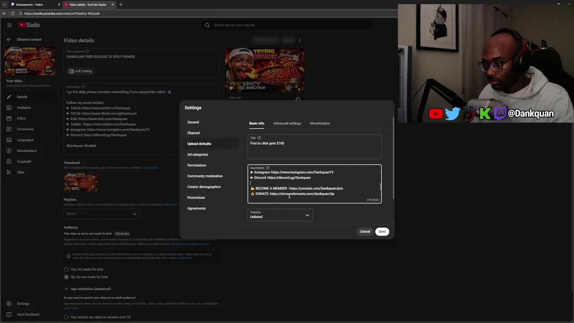Image resolution: width=574 pixels, height=323 pixels.
Task: Click help icon beside Settings dialog Title
Action: (259, 138)
